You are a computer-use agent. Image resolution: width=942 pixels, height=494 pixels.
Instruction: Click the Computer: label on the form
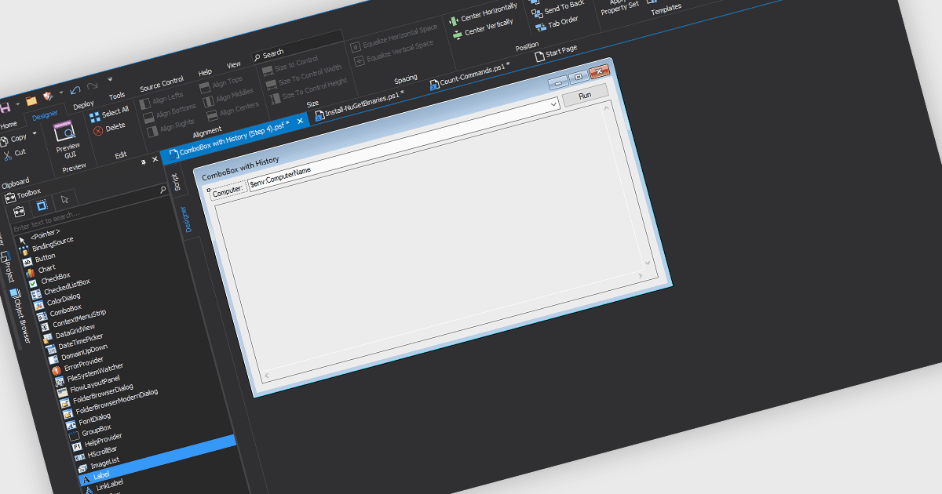[x=228, y=191]
